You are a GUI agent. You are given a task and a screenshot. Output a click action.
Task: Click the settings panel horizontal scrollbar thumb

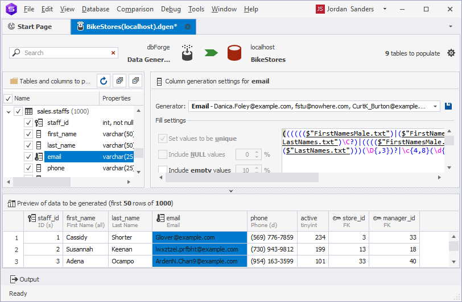242,177
